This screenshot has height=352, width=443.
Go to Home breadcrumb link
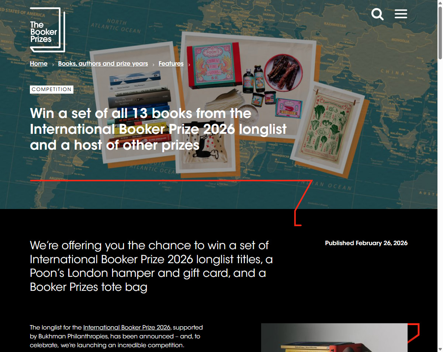pyautogui.click(x=39, y=63)
